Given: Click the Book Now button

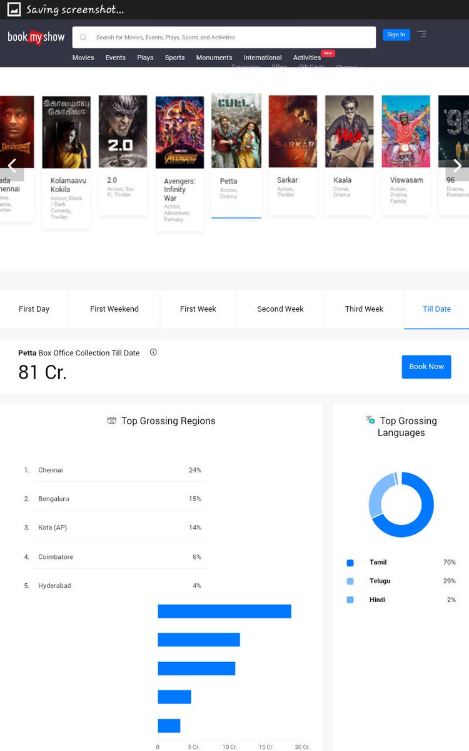Looking at the screenshot, I should pyautogui.click(x=426, y=367).
